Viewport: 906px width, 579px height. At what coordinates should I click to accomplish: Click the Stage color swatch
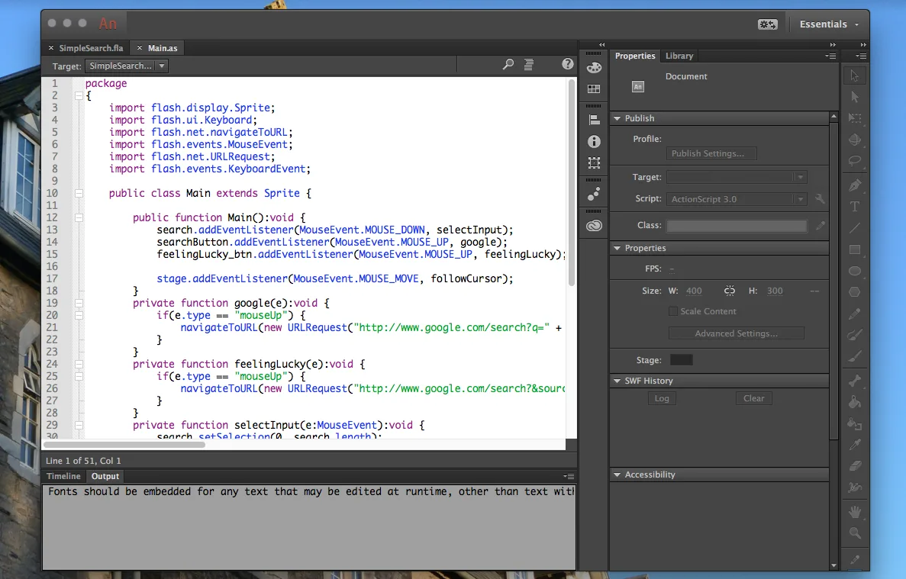681,360
